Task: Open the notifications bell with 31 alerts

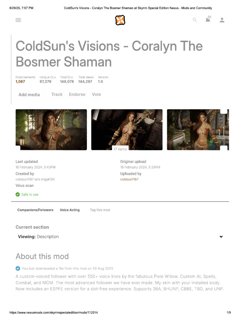Action: tap(208, 19)
